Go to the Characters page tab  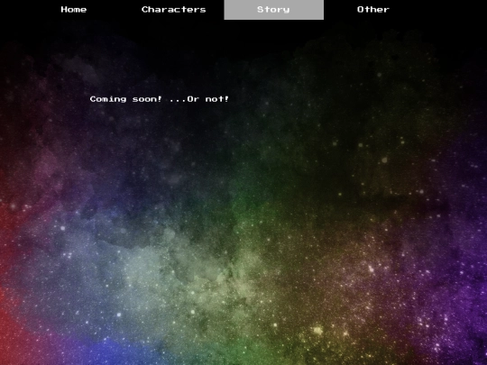pos(174,10)
